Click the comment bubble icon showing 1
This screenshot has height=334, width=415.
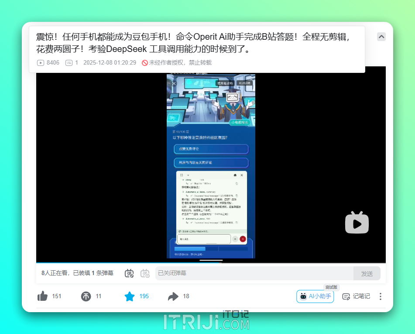69,62
